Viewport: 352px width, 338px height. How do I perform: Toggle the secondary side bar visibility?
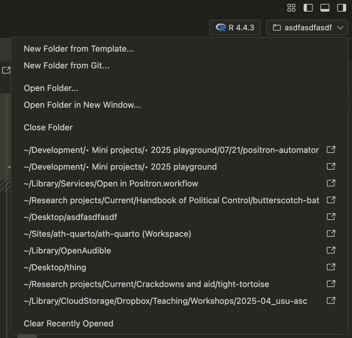[341, 8]
